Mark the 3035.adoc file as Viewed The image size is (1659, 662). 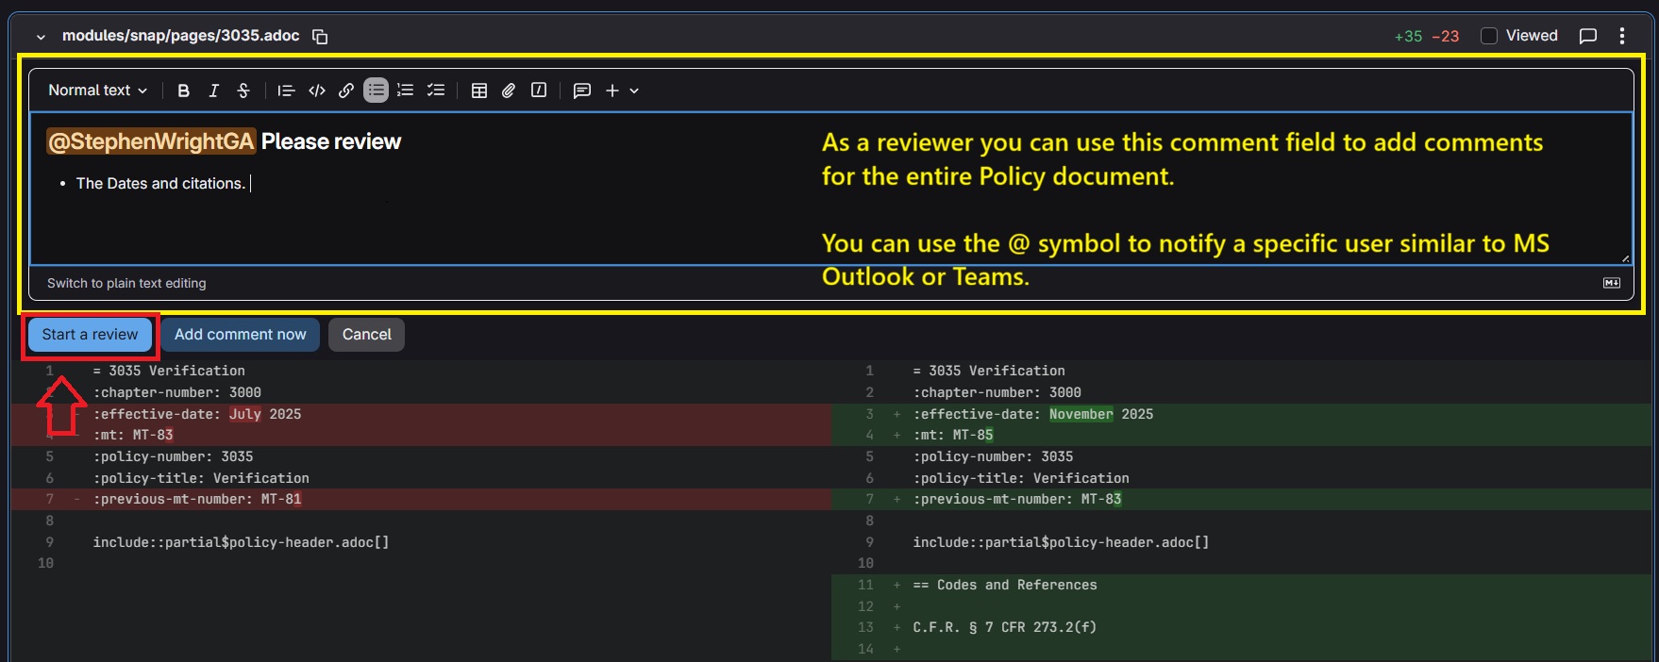pyautogui.click(x=1489, y=36)
